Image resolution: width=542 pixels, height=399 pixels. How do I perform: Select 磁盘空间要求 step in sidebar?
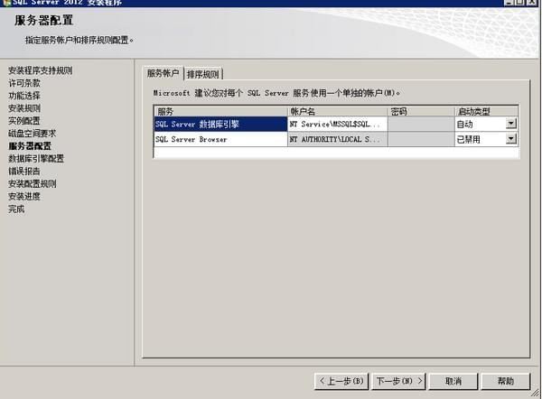coord(33,134)
